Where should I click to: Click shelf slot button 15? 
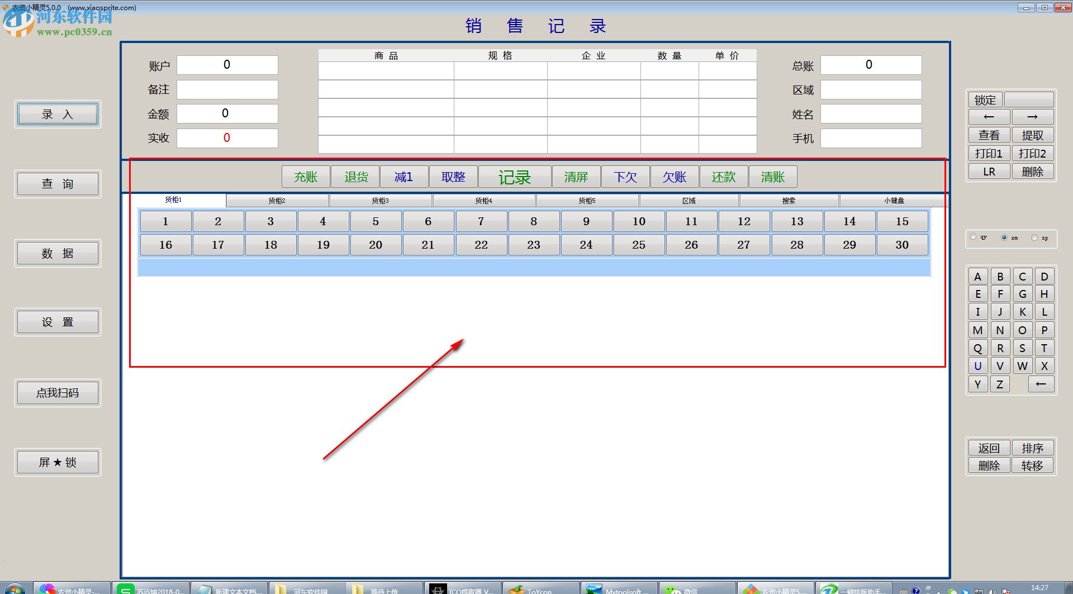click(902, 221)
